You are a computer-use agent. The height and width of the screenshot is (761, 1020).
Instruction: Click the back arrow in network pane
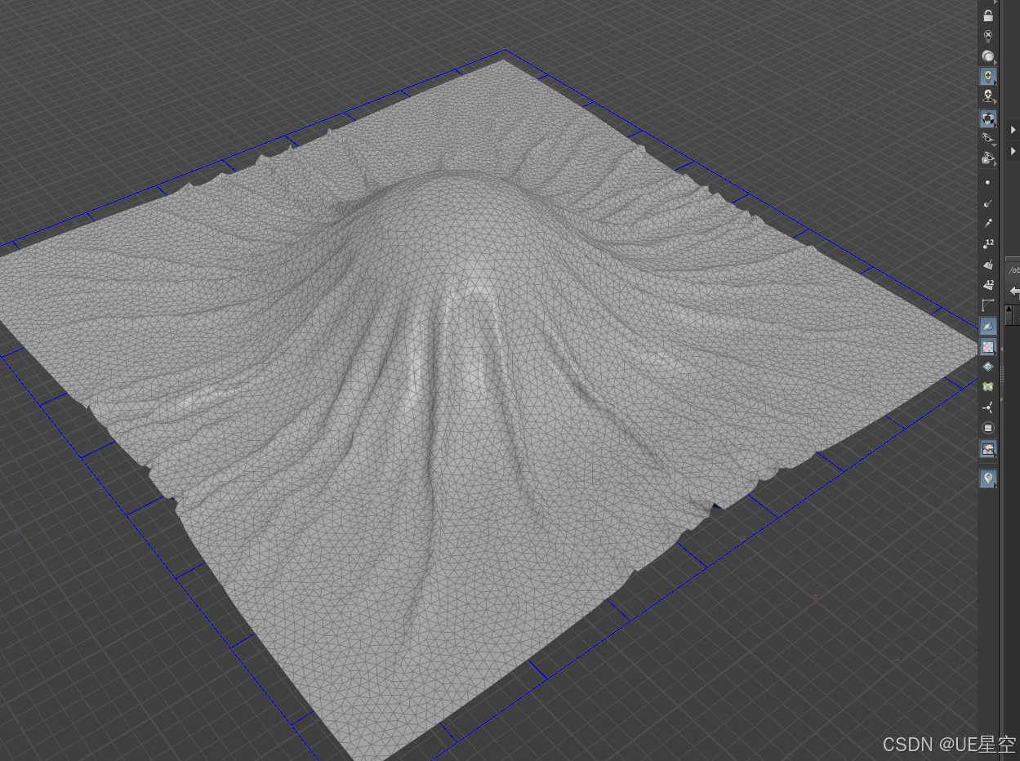[x=1014, y=291]
